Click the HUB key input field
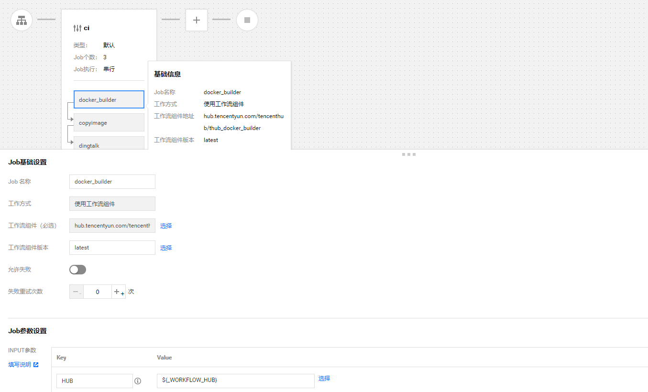 coord(95,381)
